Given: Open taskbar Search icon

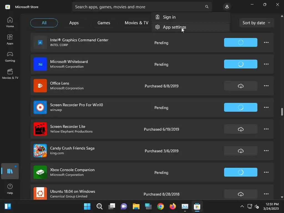Looking at the screenshot, I should pos(100,206).
